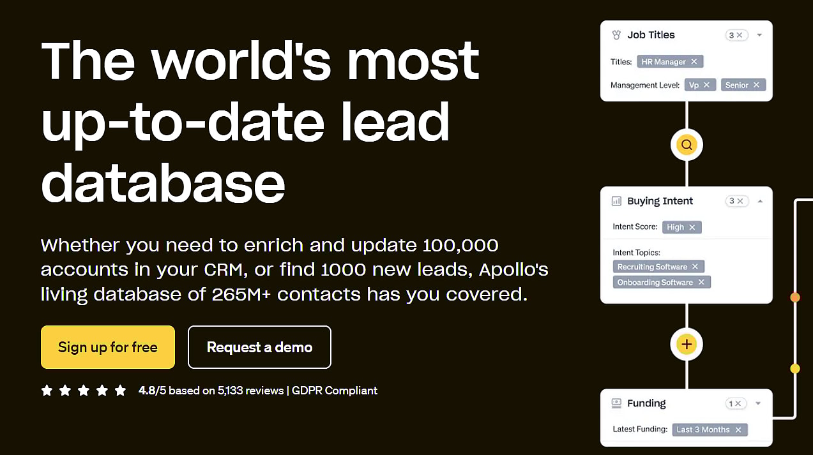Viewport: 813px width, 455px height.
Task: Expand the Job Titles dropdown arrow
Action: pyautogui.click(x=759, y=35)
